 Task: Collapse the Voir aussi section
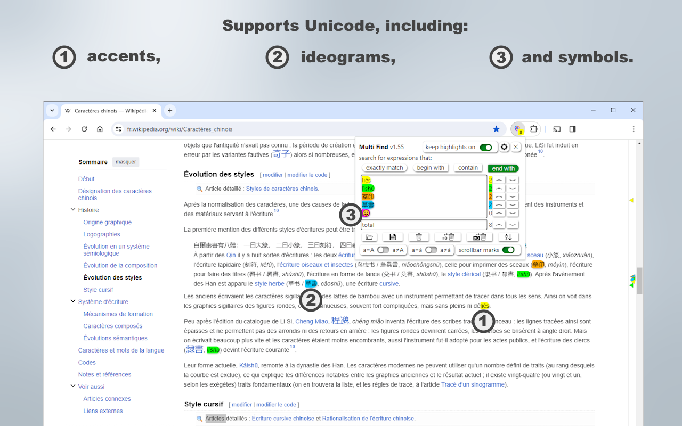73,386
